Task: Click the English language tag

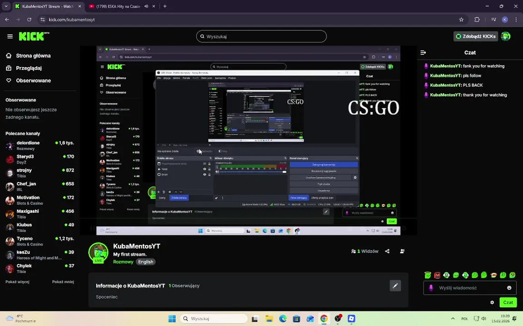Action: tap(146, 262)
